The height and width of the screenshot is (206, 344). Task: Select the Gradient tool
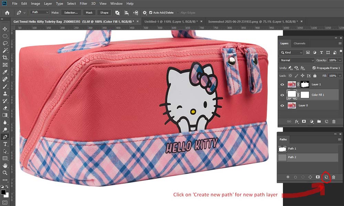5,115
